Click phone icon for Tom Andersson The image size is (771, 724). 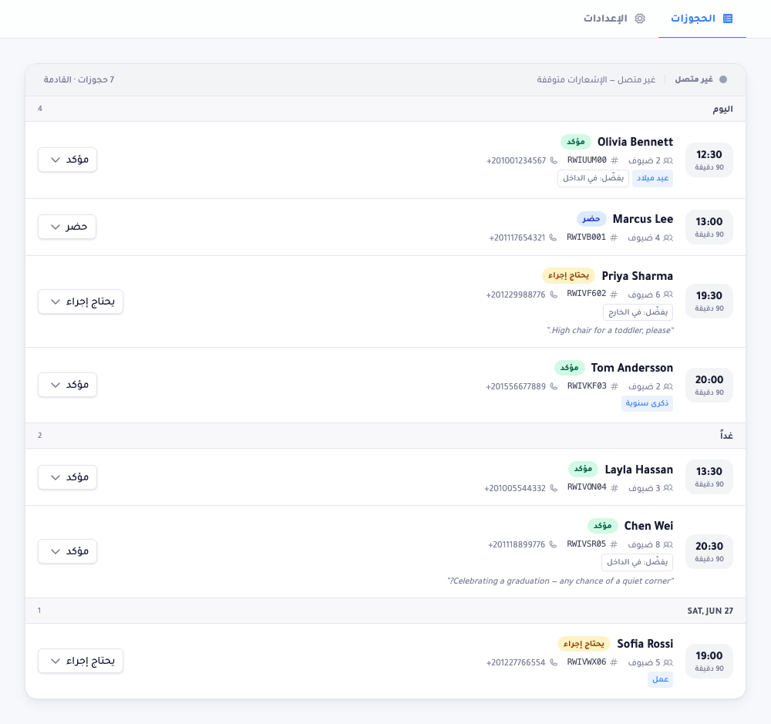(x=554, y=386)
